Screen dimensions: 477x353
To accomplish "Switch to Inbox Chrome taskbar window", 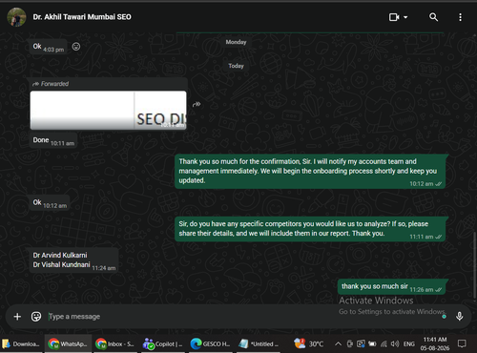I will tap(115, 343).
